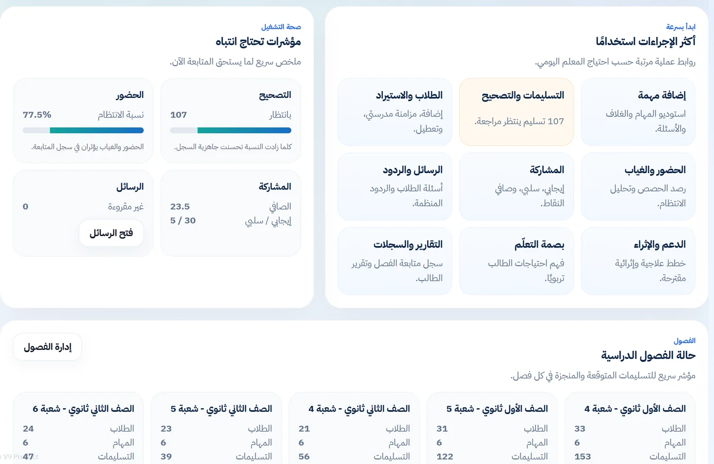This screenshot has width=714, height=464.
Task: Click the أكثر الإجراءات استخدامًا heading
Action: click(645, 41)
